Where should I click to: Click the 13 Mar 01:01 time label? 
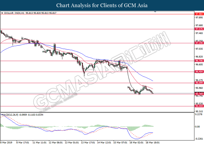[x=72, y=143]
